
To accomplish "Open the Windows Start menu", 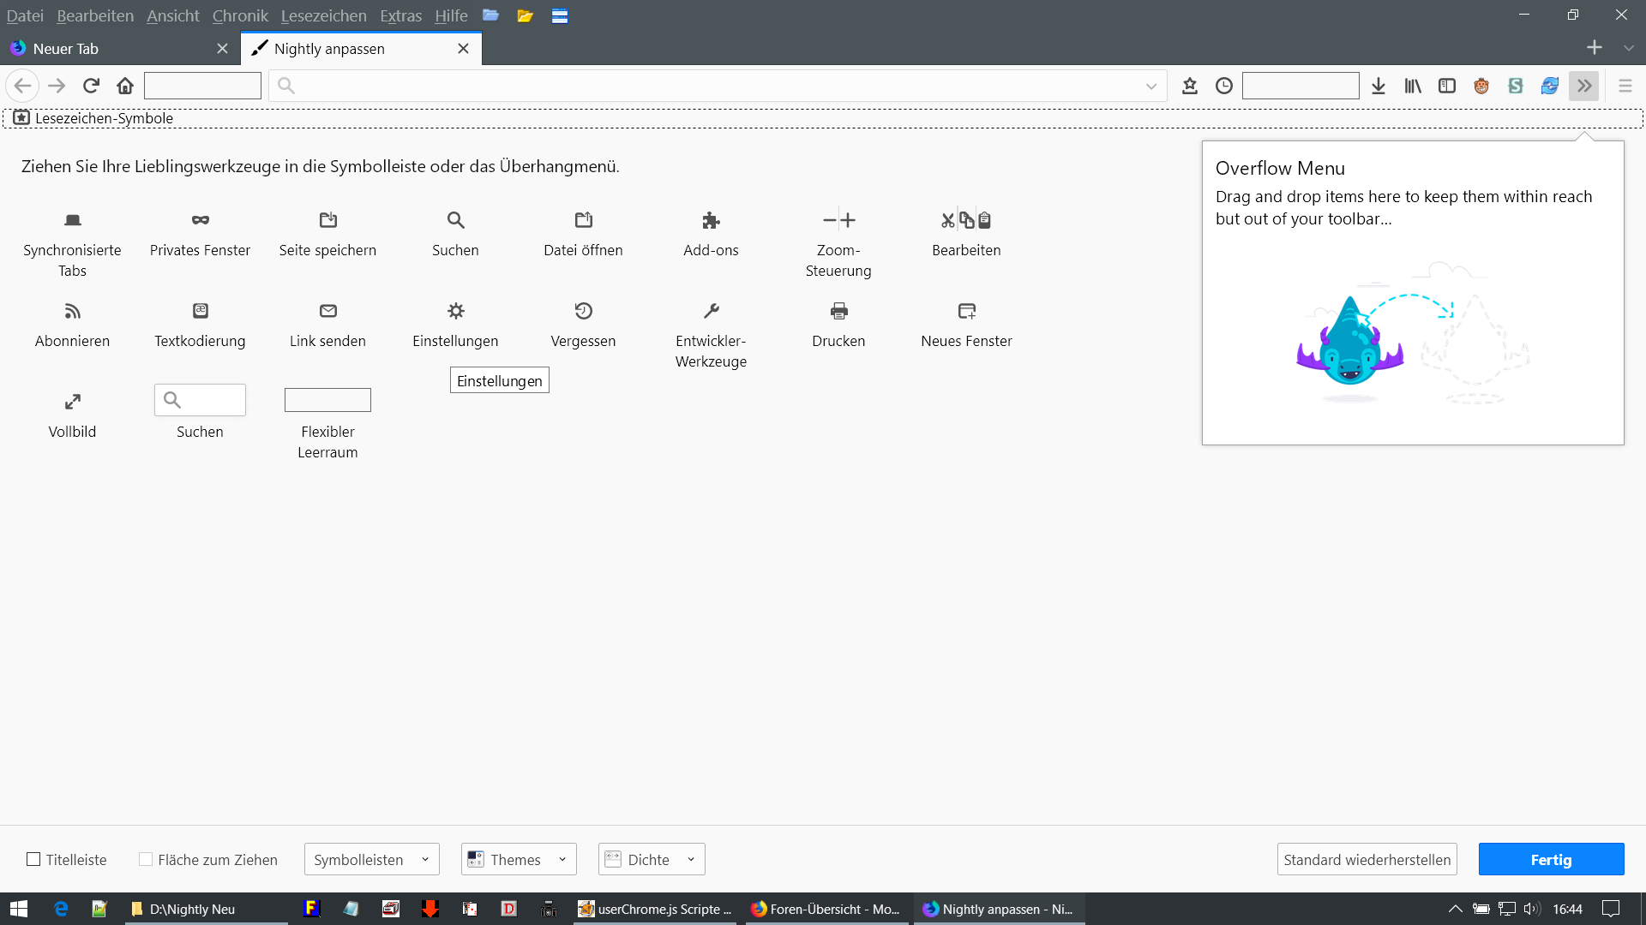I will coord(19,909).
